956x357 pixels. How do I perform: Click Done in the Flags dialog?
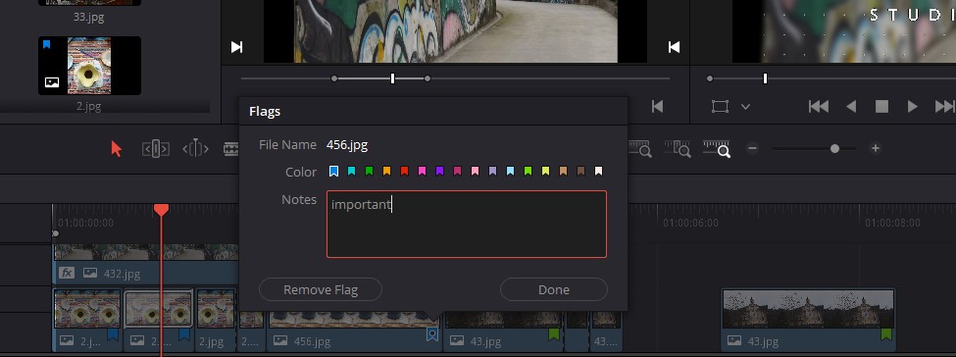[x=554, y=290]
